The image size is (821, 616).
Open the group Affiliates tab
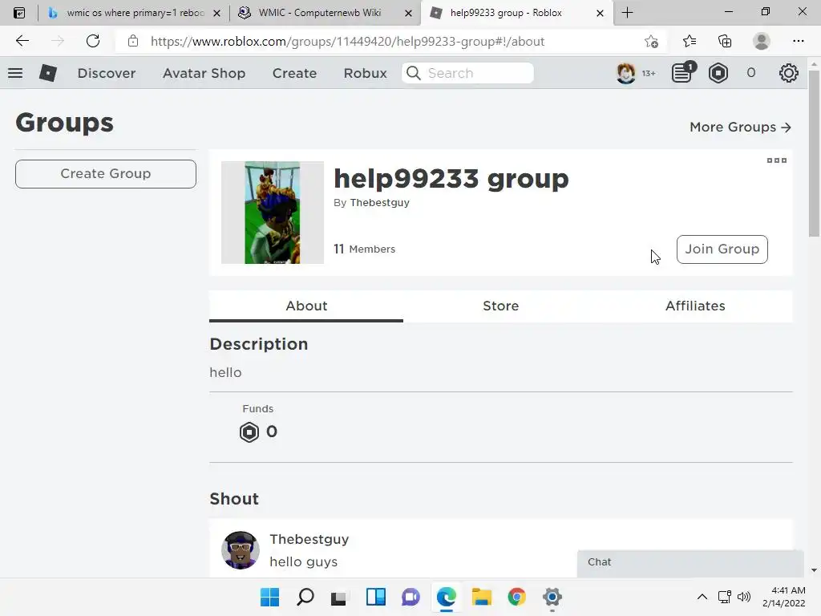click(x=695, y=306)
